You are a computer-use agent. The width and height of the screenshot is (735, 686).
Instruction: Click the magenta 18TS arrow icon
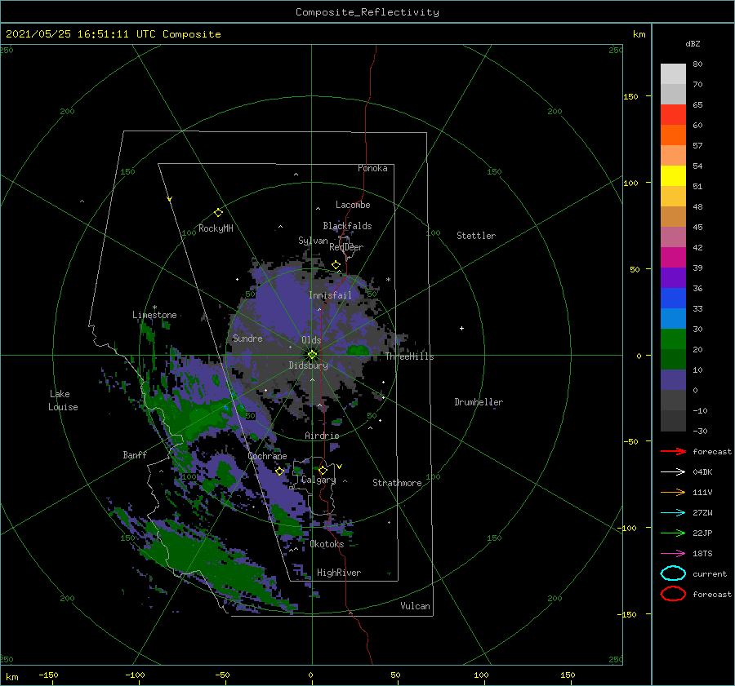[x=673, y=554]
